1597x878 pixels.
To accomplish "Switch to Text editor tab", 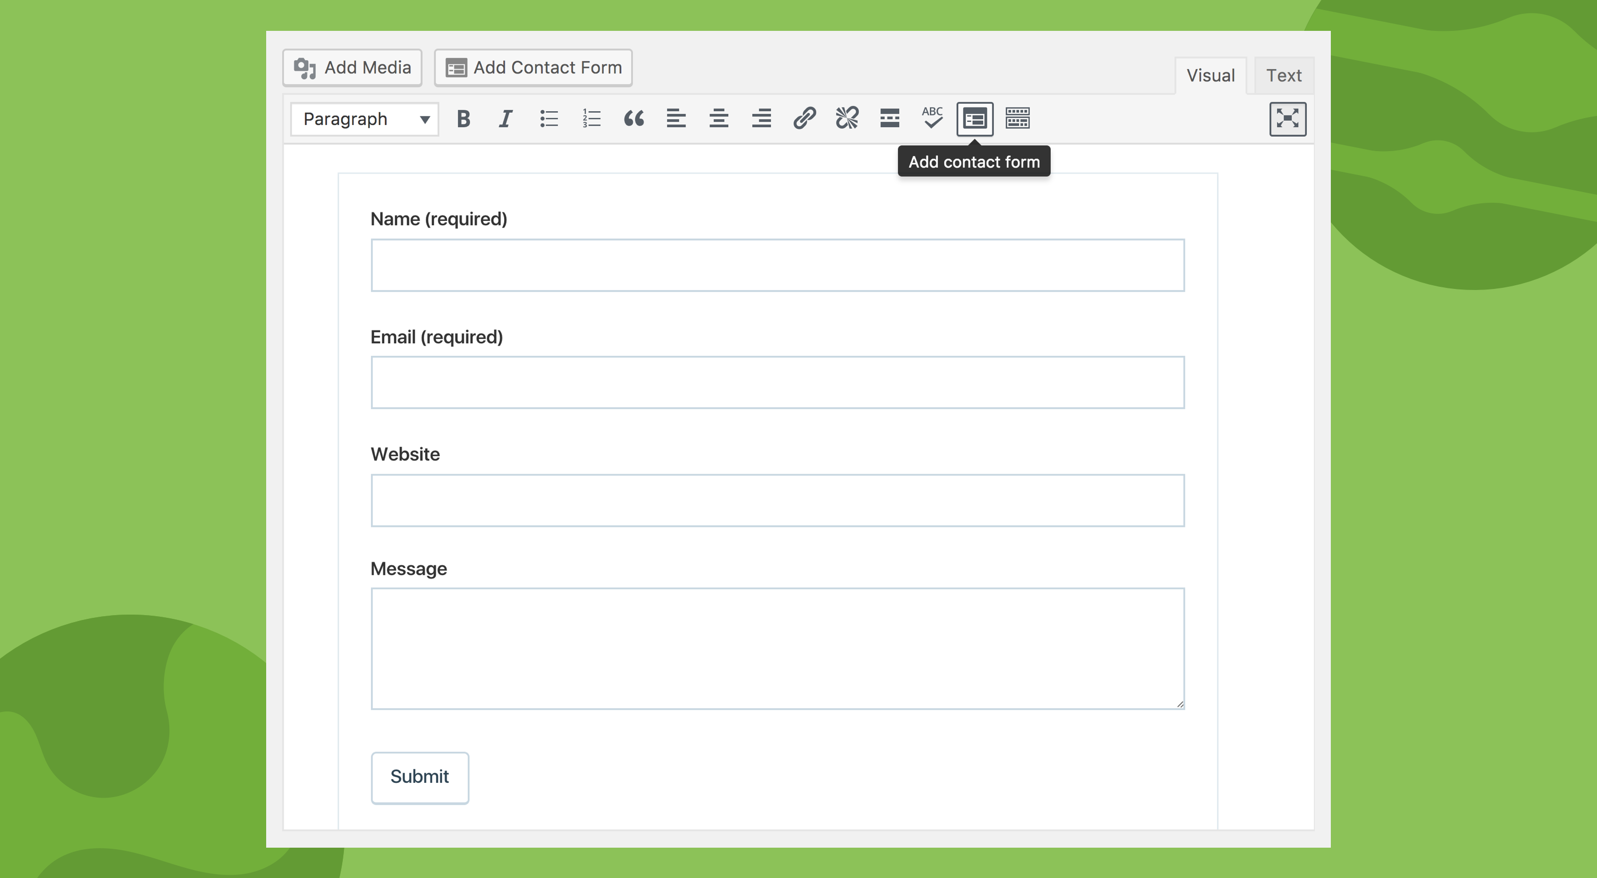I will 1285,74.
